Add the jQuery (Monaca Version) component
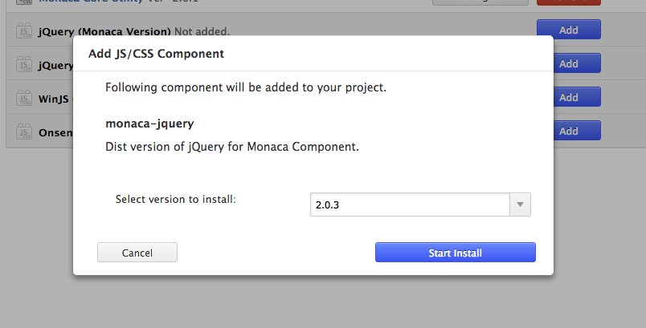The height and width of the screenshot is (328, 646). (568, 30)
